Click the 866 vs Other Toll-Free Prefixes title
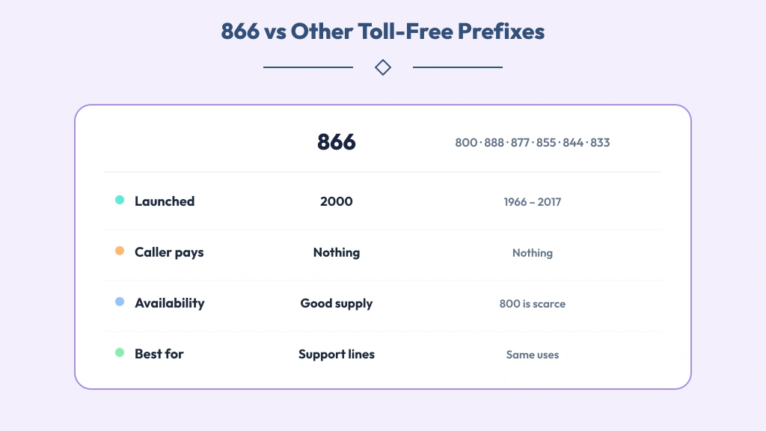 (383, 31)
